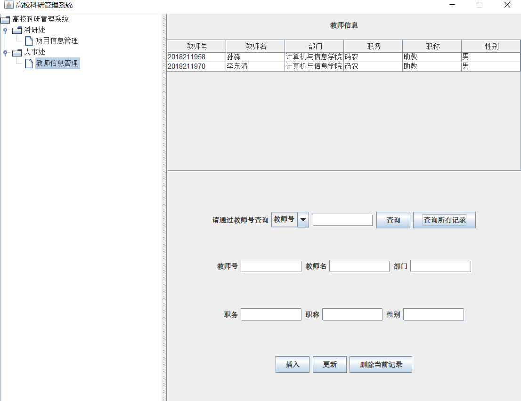Select the 人事处 tree label

pos(34,52)
